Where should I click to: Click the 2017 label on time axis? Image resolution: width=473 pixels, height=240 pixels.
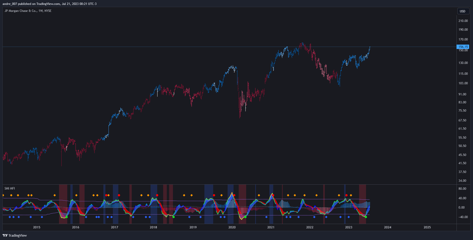114,227
